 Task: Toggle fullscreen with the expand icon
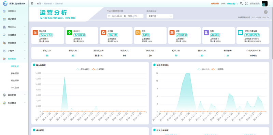click(246, 3)
